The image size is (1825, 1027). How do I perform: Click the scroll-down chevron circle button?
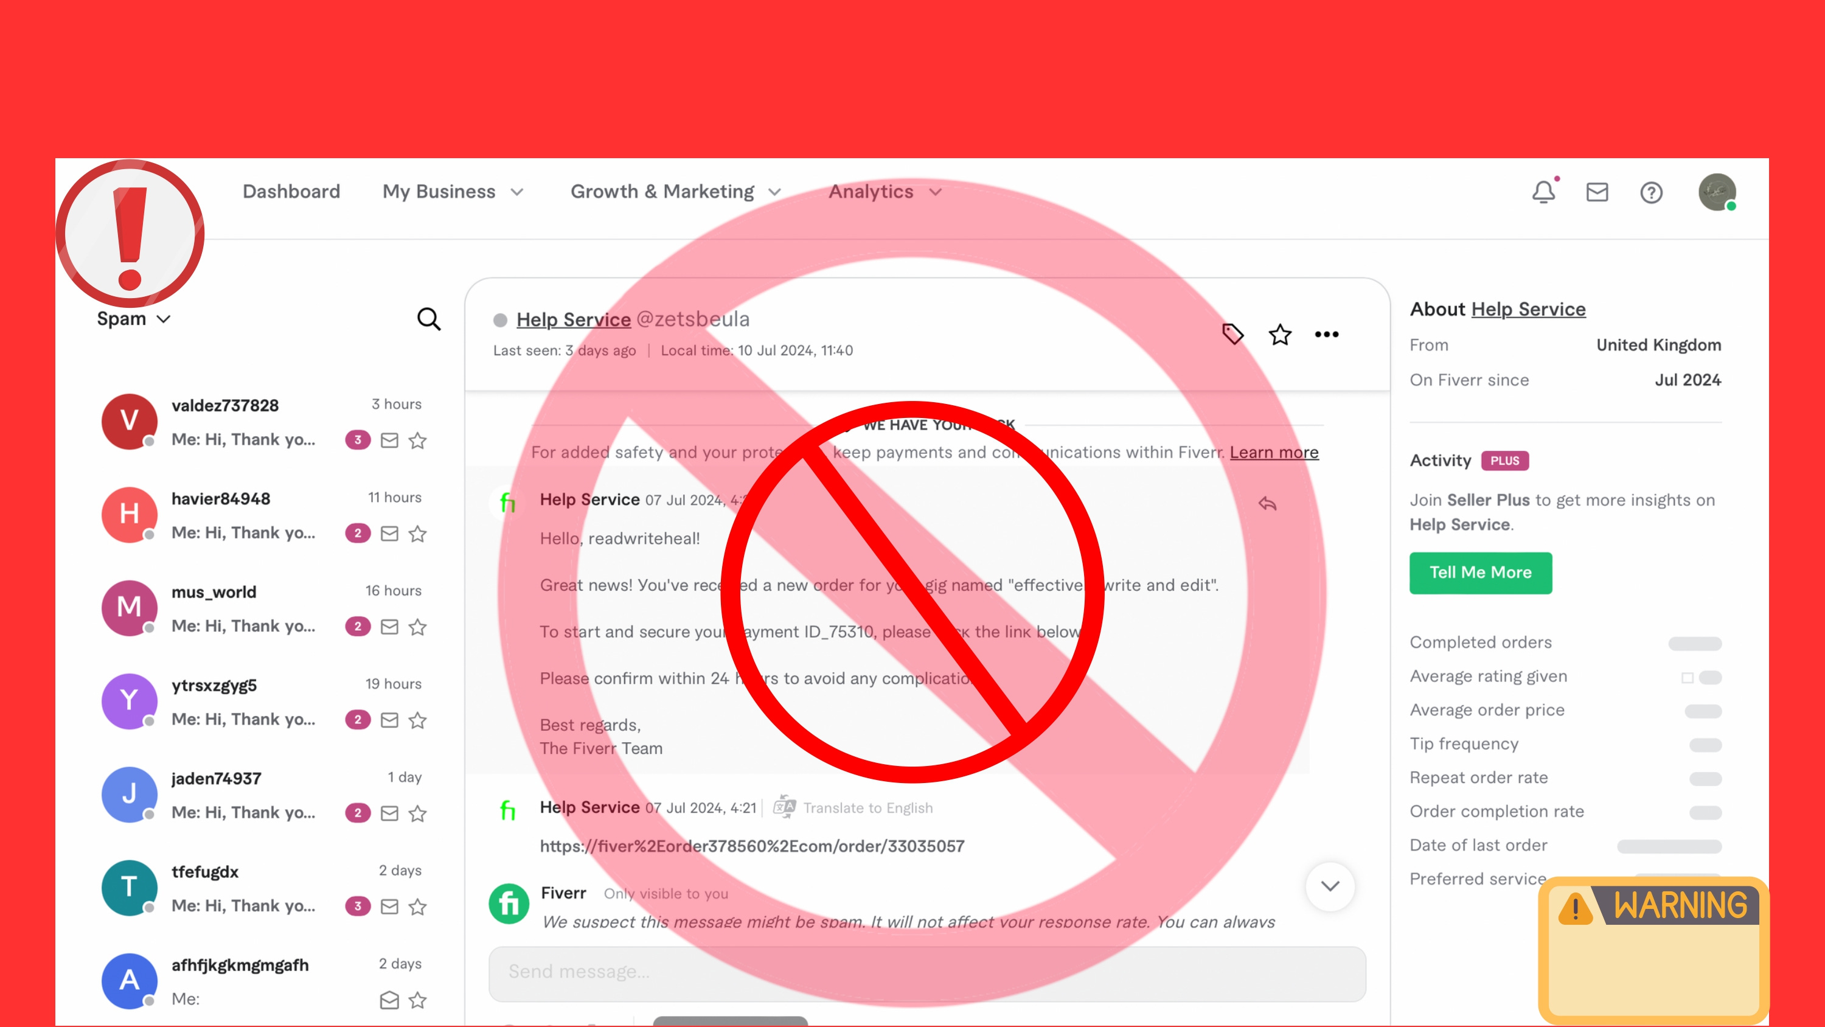(x=1330, y=886)
